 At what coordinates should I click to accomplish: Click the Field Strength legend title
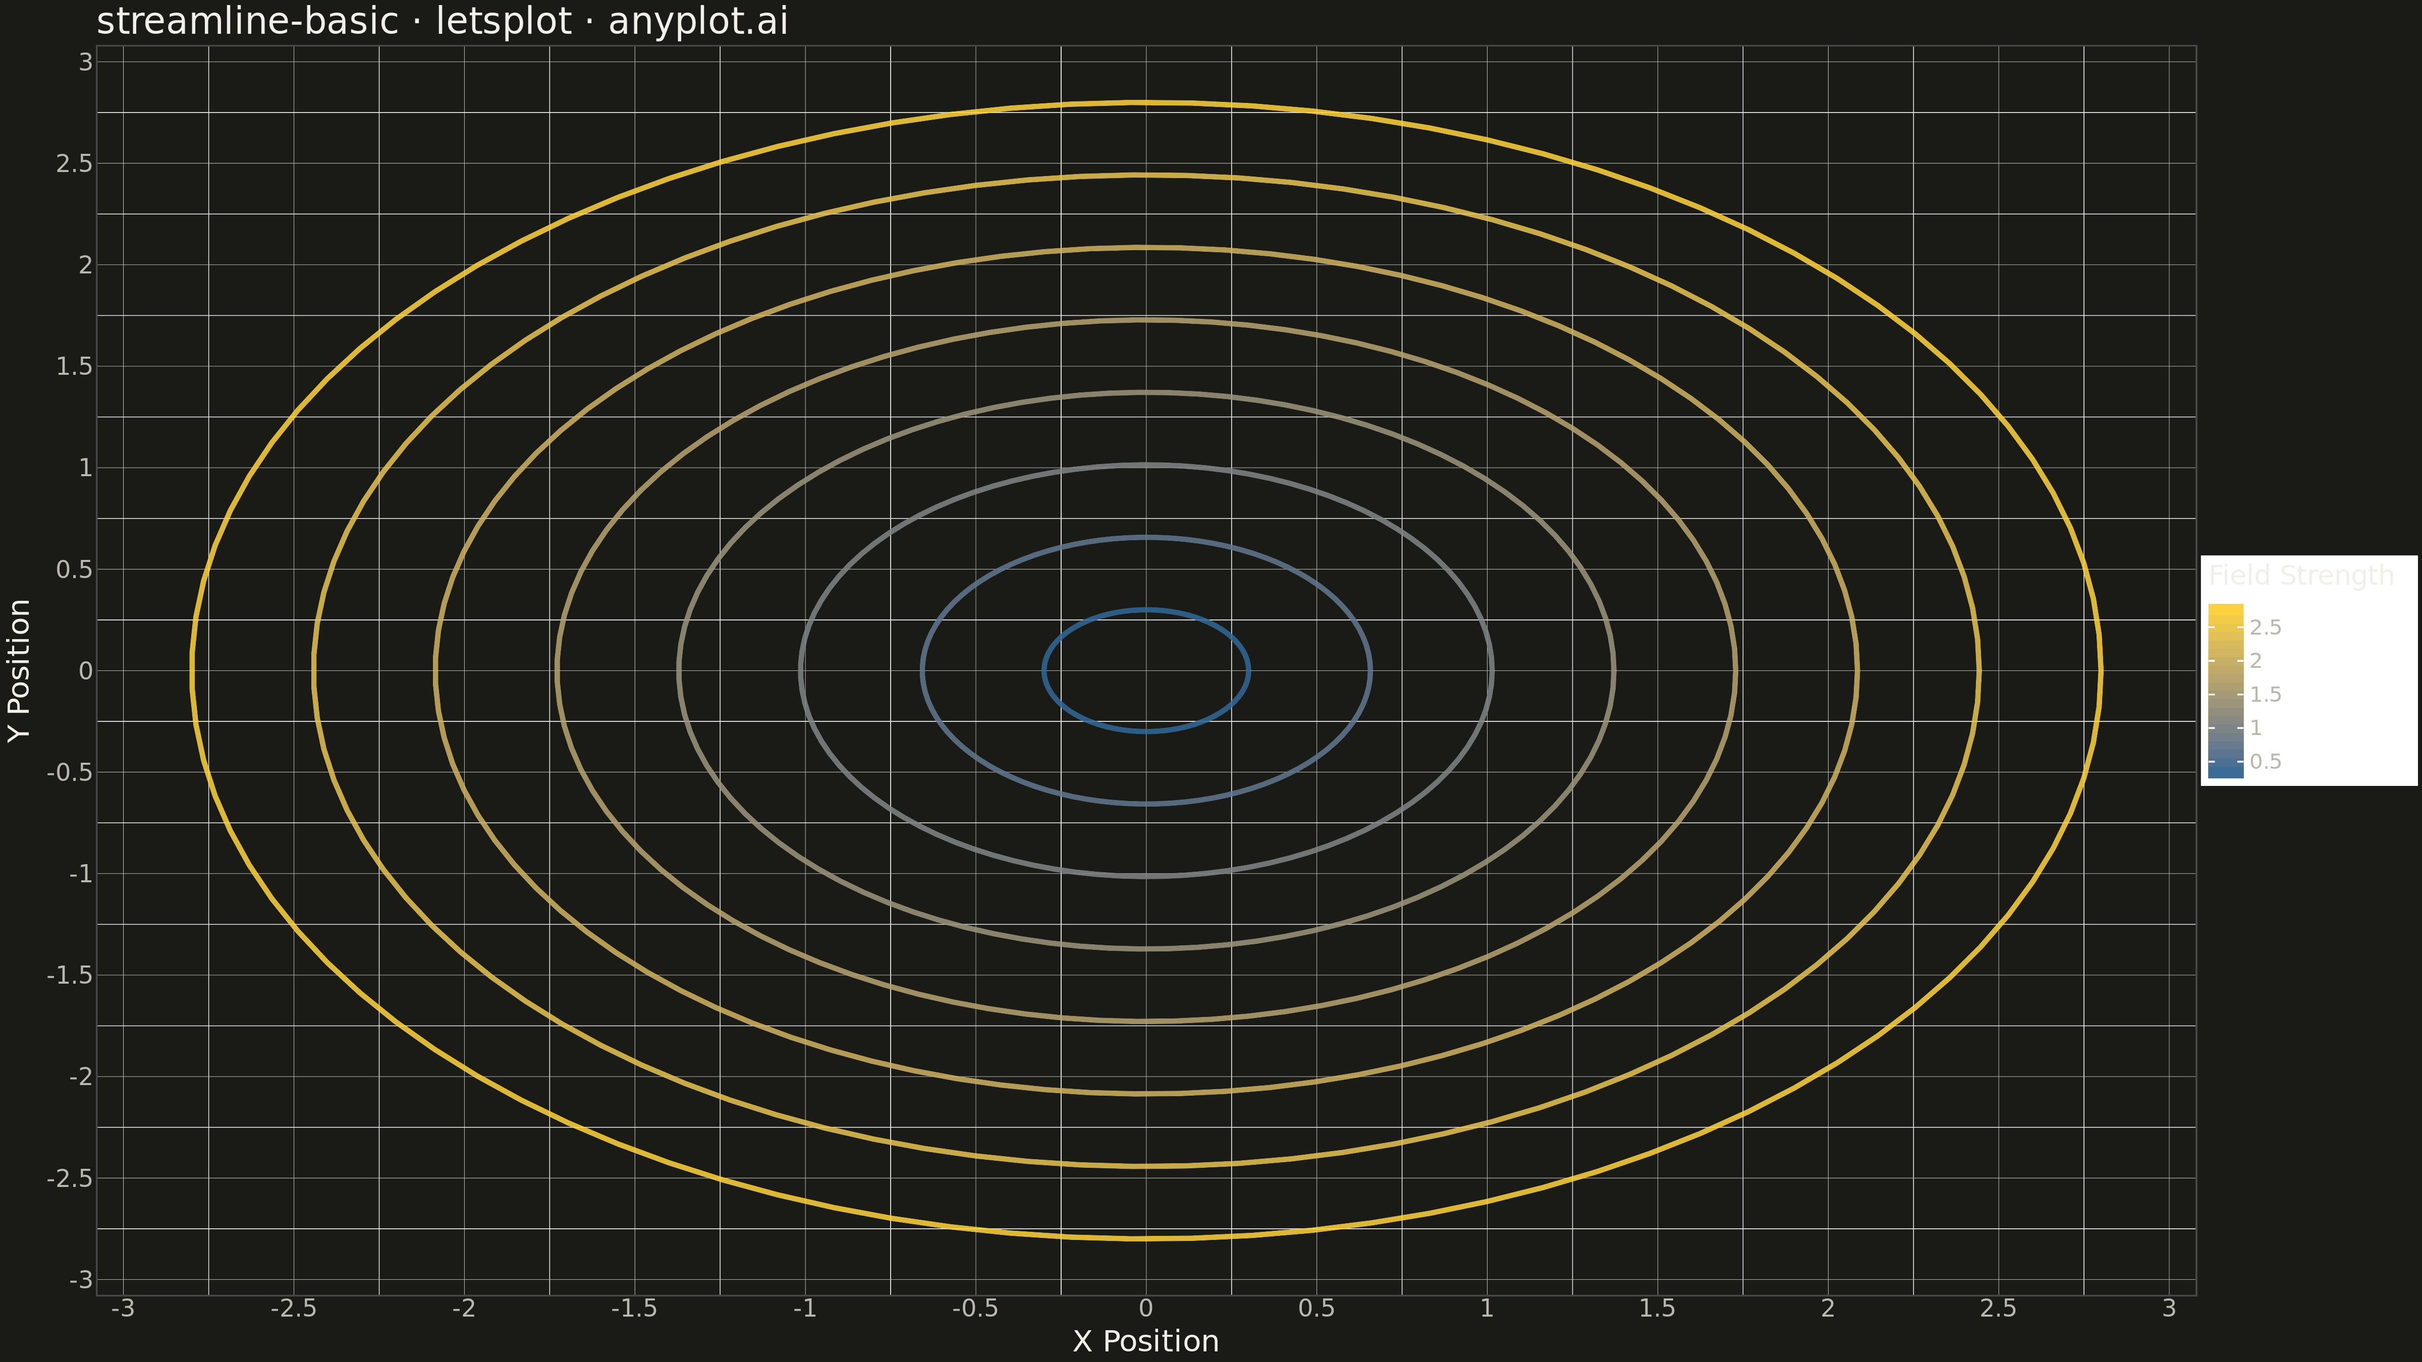pyautogui.click(x=2301, y=575)
